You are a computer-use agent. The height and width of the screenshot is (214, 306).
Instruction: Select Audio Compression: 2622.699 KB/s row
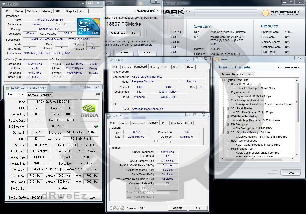pos(257,153)
